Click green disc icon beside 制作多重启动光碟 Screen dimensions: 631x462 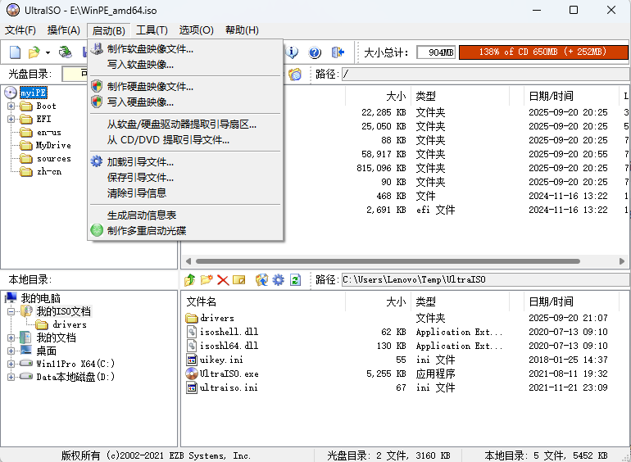(x=97, y=230)
